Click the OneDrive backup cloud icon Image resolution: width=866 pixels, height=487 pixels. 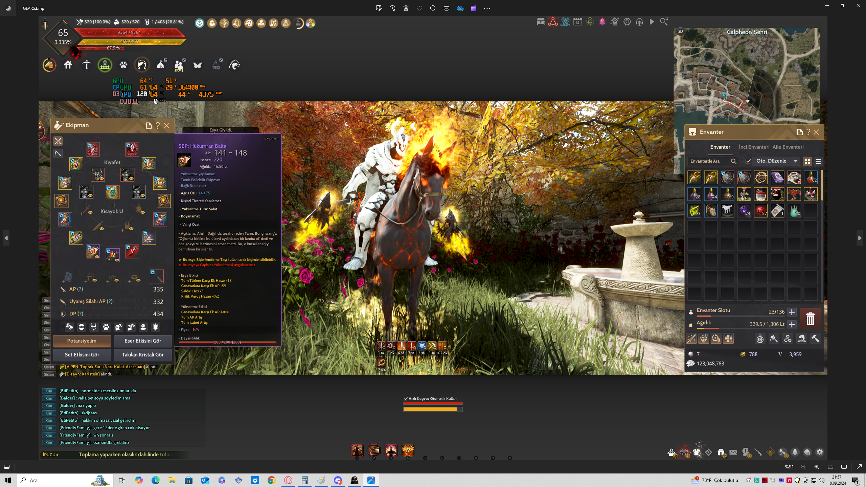point(460,8)
